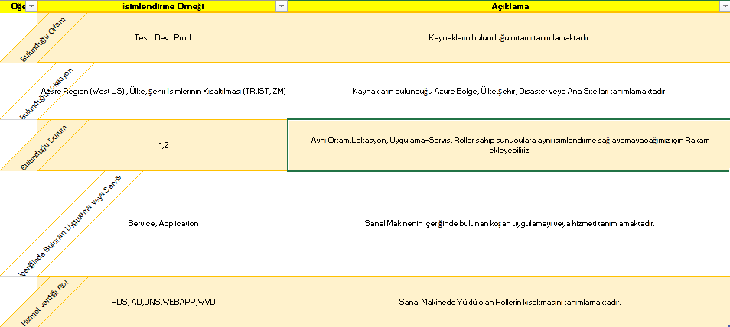Click the Azure Bölge, Ülke, Şehir description cell
The height and width of the screenshot is (327, 730).
[510, 91]
